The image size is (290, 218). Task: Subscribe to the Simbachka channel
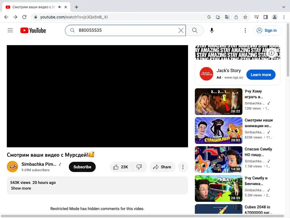pos(82,167)
